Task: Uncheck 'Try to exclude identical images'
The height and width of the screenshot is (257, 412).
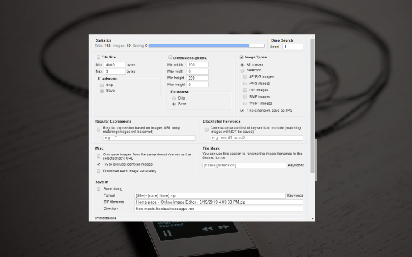Action: [98, 164]
